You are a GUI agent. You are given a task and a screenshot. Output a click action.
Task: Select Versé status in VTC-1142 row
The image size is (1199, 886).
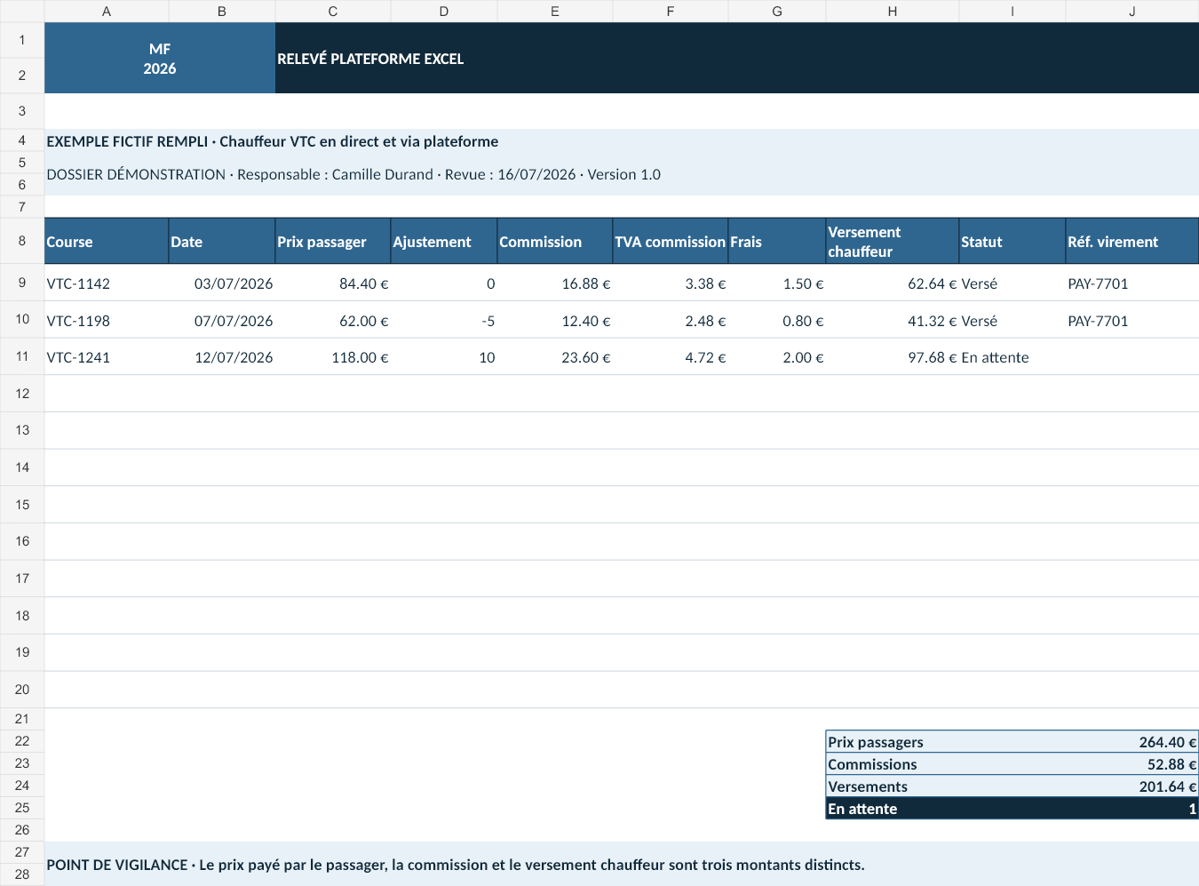click(1012, 283)
